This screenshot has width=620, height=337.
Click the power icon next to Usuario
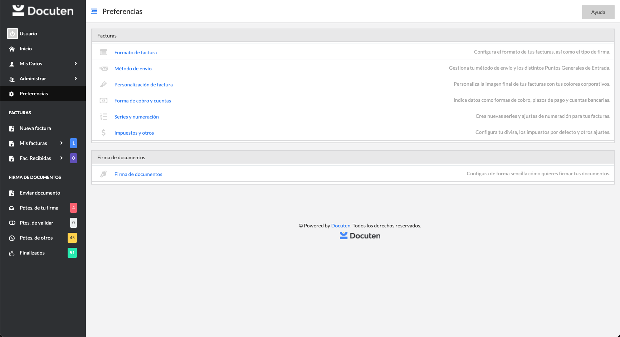(x=12, y=34)
